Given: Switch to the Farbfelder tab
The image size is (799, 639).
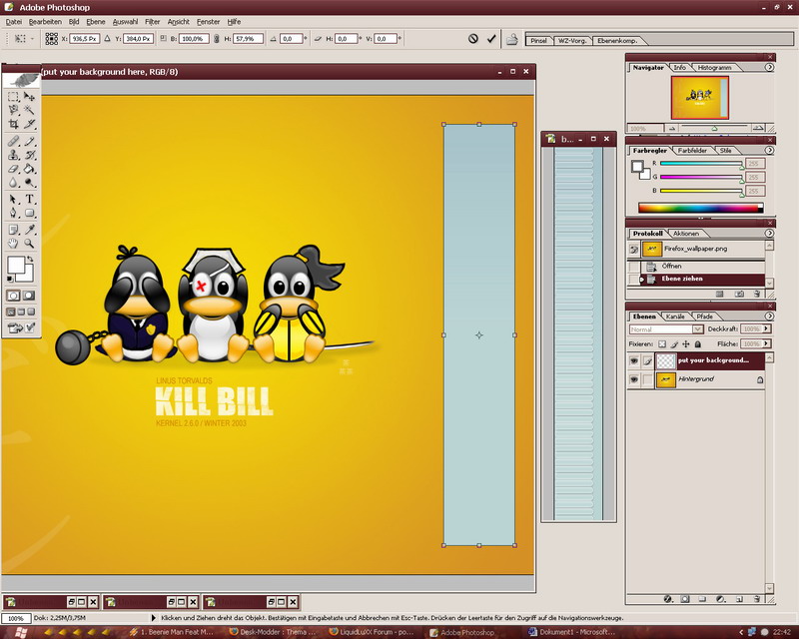Looking at the screenshot, I should [692, 151].
